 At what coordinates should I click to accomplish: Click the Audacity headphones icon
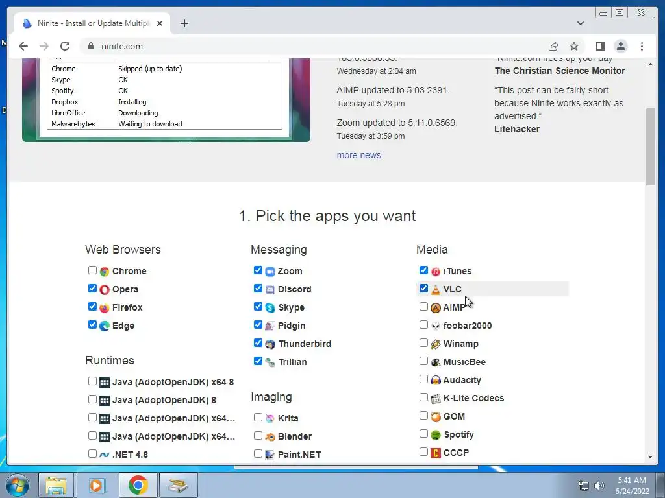tap(436, 380)
